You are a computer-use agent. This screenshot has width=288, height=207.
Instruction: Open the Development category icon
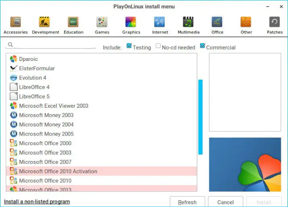click(44, 22)
